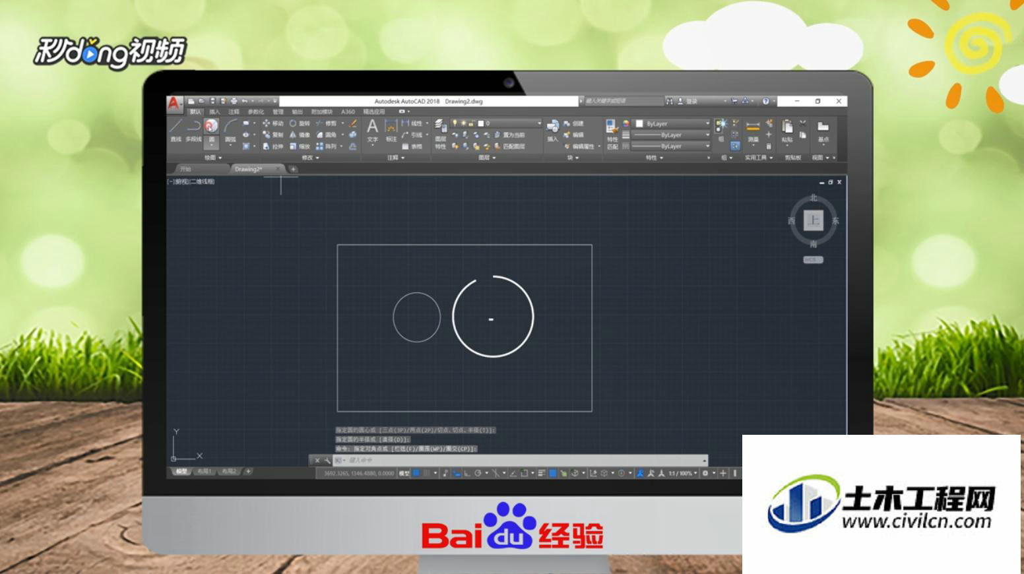Click the AutoCAD application menu button
The width and height of the screenshot is (1024, 574).
[174, 104]
